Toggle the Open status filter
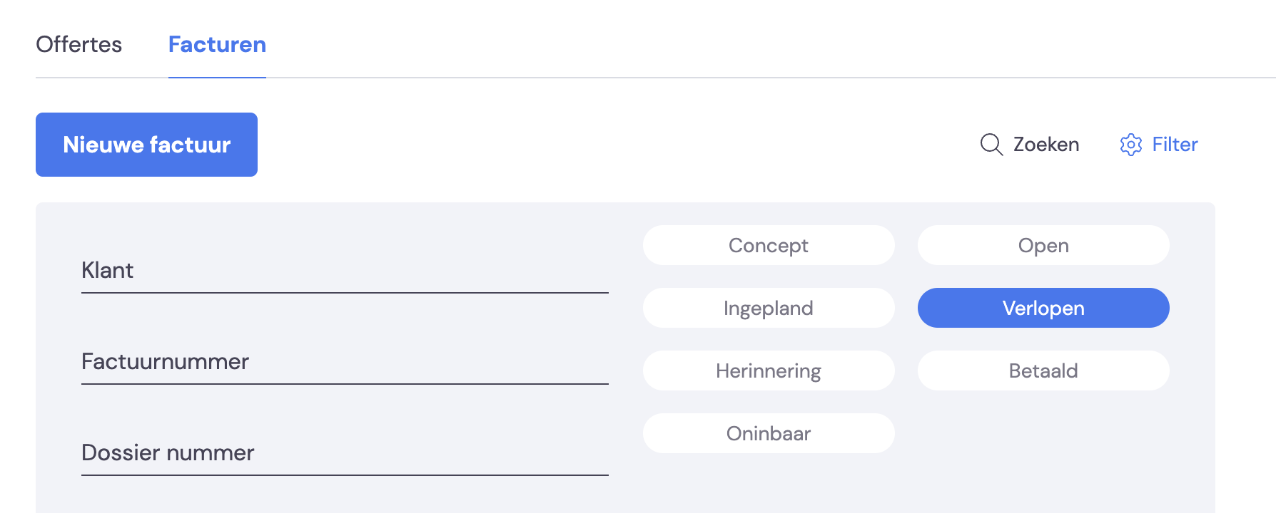 pyautogui.click(x=1043, y=245)
